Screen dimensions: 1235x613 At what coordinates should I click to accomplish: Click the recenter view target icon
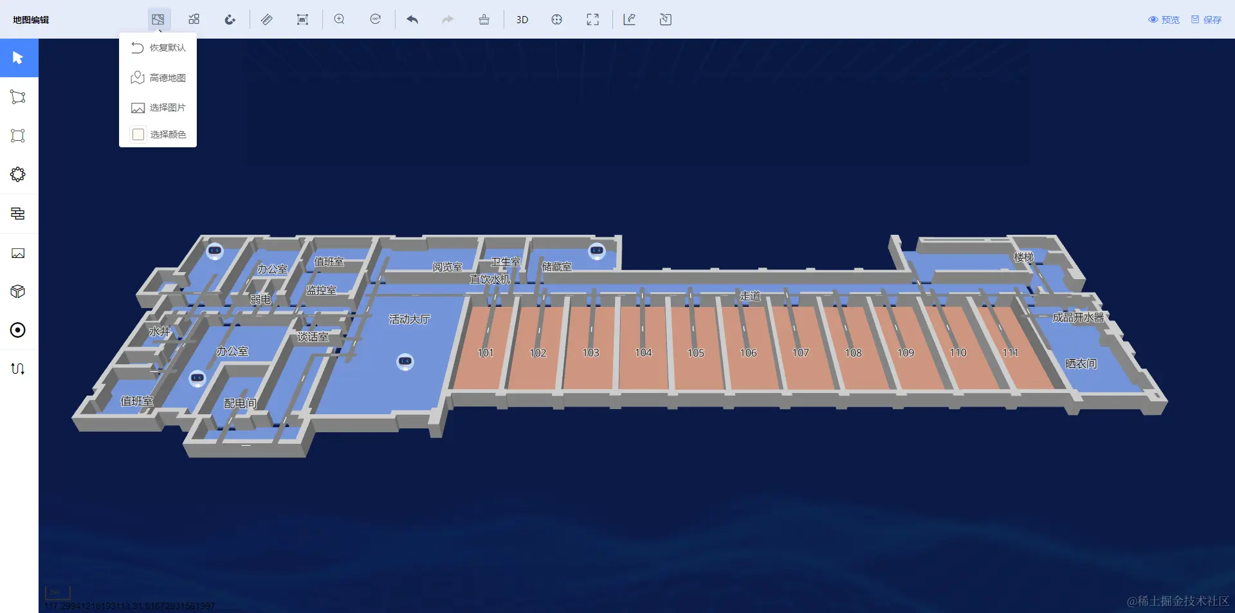coord(557,19)
